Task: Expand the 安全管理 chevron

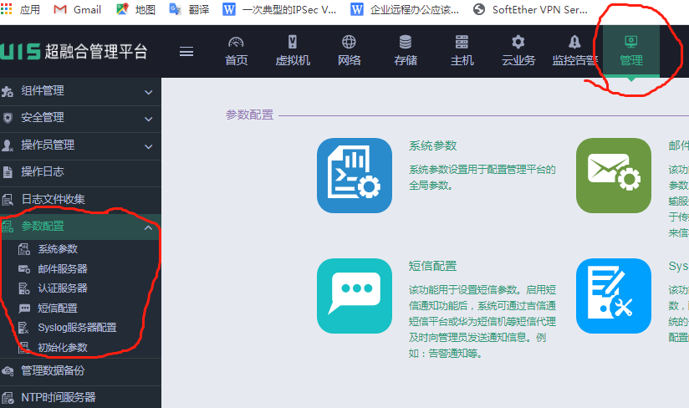Action: pos(149,119)
